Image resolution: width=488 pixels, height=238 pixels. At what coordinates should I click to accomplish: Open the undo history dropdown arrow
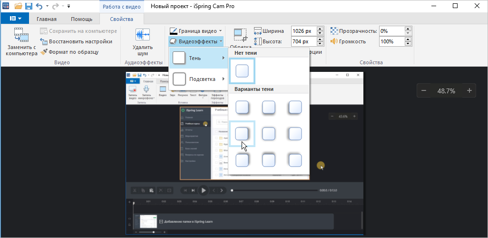pyautogui.click(x=47, y=6)
